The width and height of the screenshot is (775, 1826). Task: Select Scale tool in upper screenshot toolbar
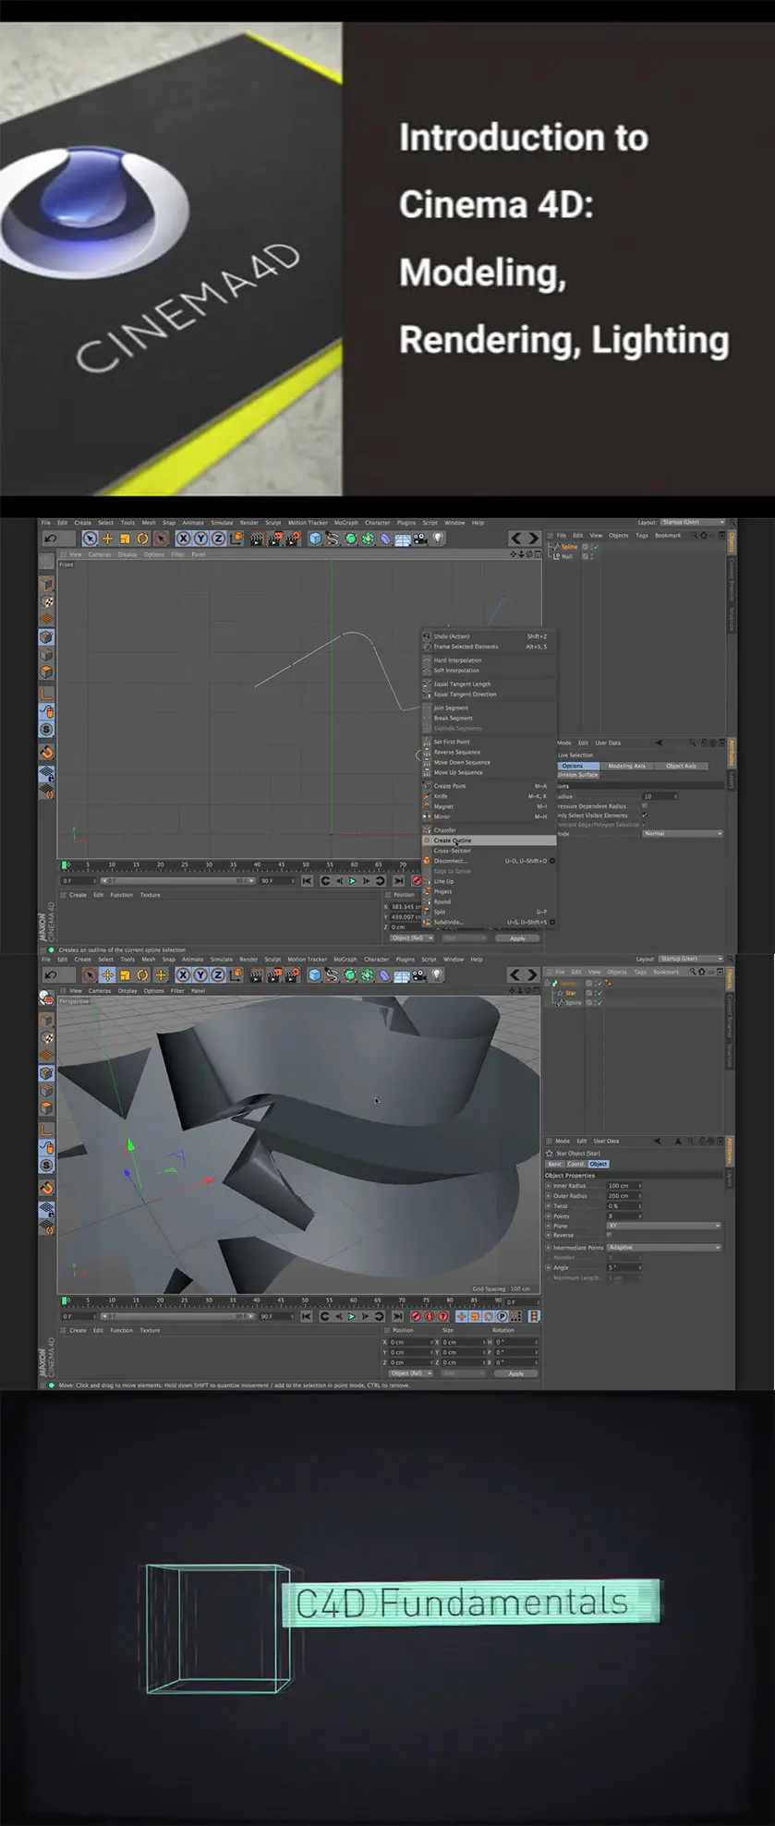(x=125, y=538)
